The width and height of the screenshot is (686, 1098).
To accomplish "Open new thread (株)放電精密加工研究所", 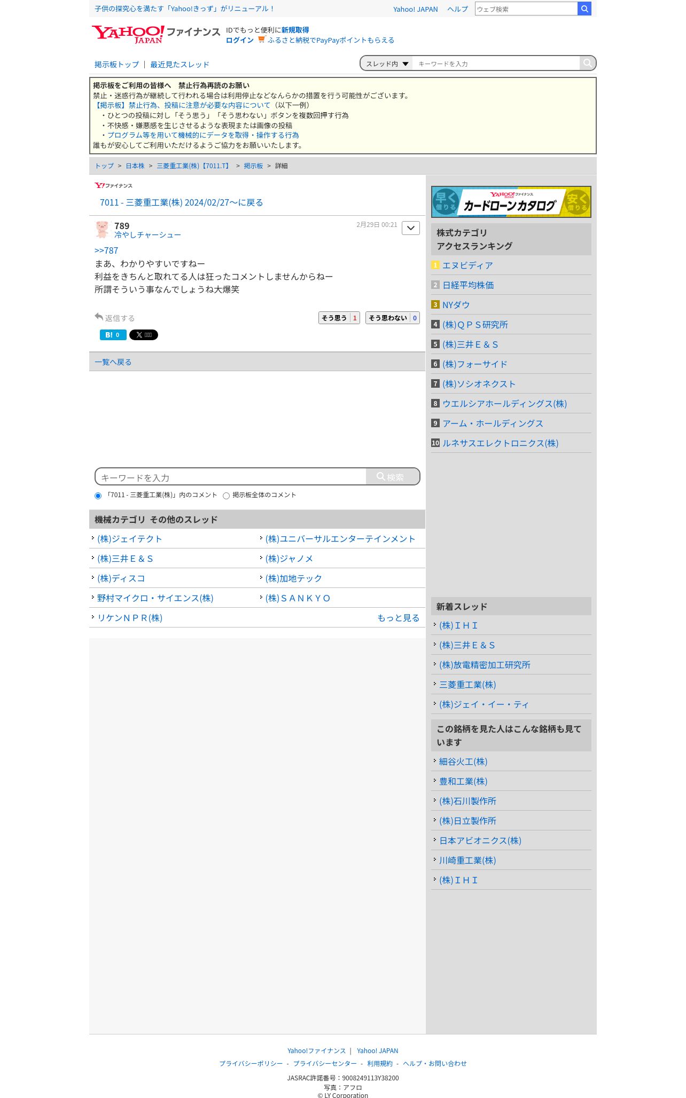I will click(485, 665).
